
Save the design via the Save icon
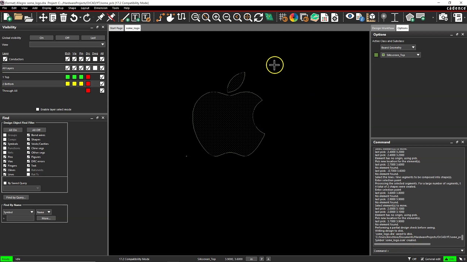pyautogui.click(x=29, y=17)
